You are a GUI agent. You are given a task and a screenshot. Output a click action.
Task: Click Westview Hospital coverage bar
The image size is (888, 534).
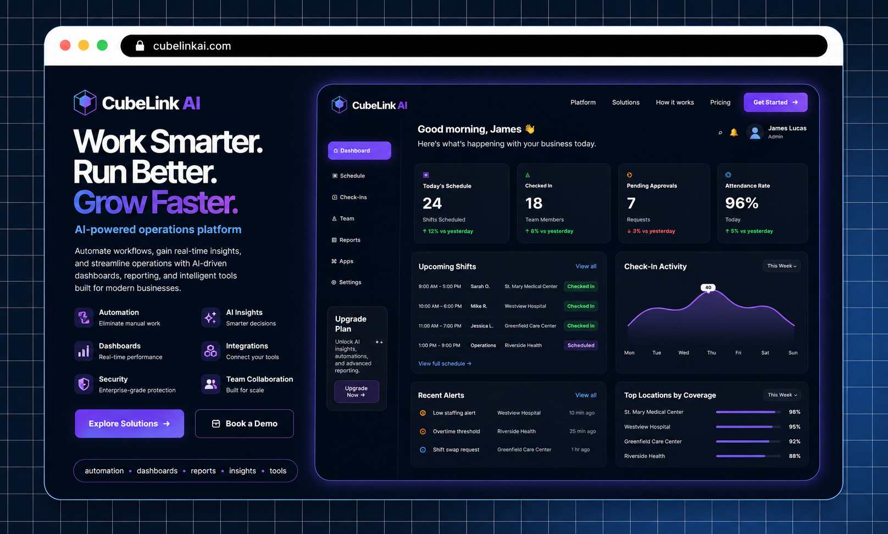point(748,427)
